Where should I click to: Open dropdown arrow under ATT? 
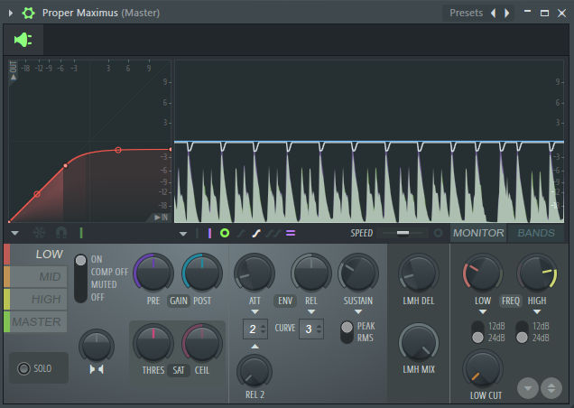pyautogui.click(x=255, y=312)
